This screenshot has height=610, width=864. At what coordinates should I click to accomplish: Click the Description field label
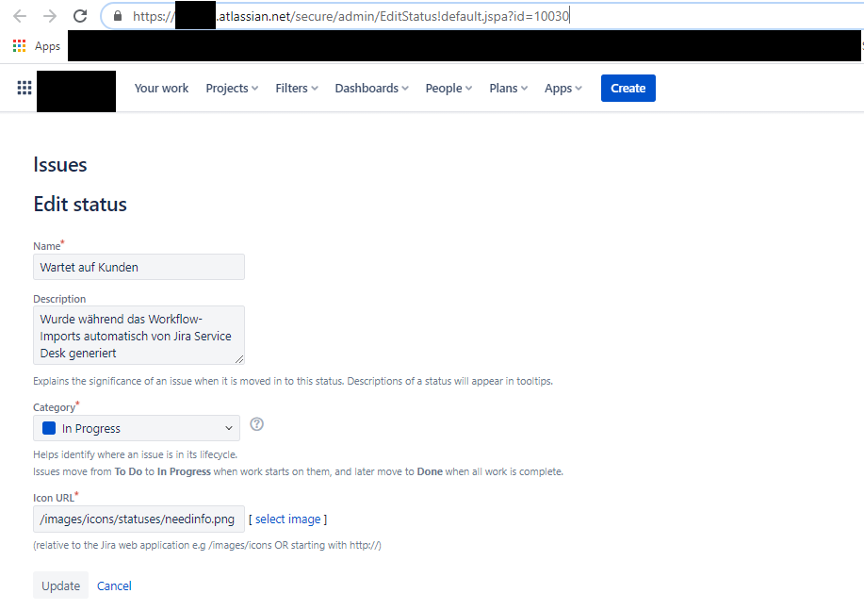(x=59, y=299)
